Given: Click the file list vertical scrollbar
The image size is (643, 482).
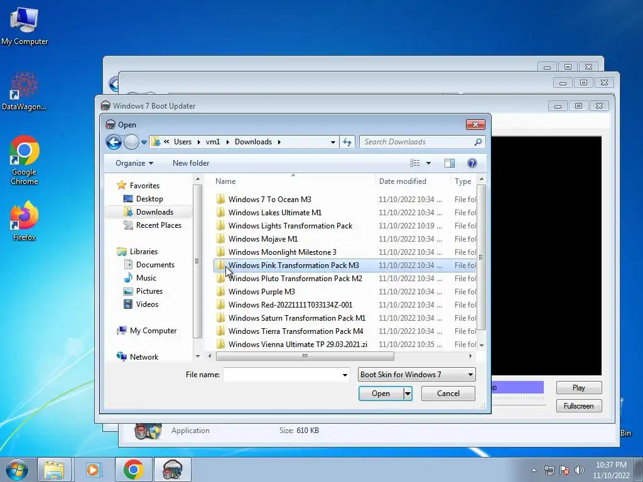Looking at the screenshot, I should (481, 257).
